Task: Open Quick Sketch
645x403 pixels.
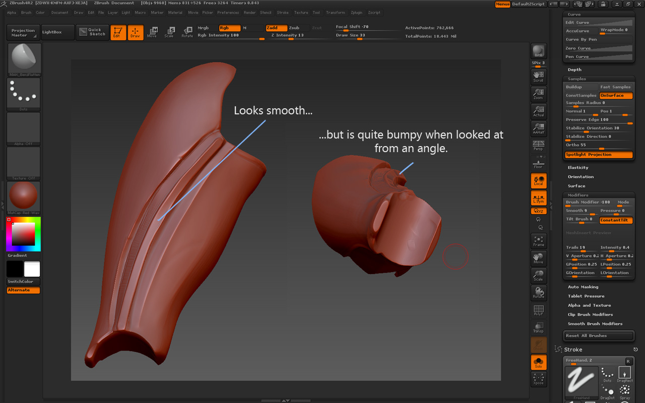Action: point(92,32)
